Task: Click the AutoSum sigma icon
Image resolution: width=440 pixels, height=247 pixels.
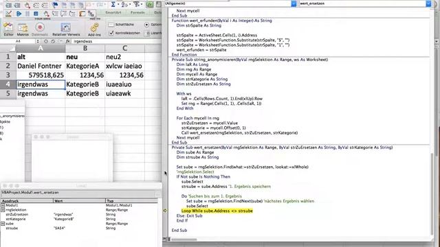Action: point(113,4)
